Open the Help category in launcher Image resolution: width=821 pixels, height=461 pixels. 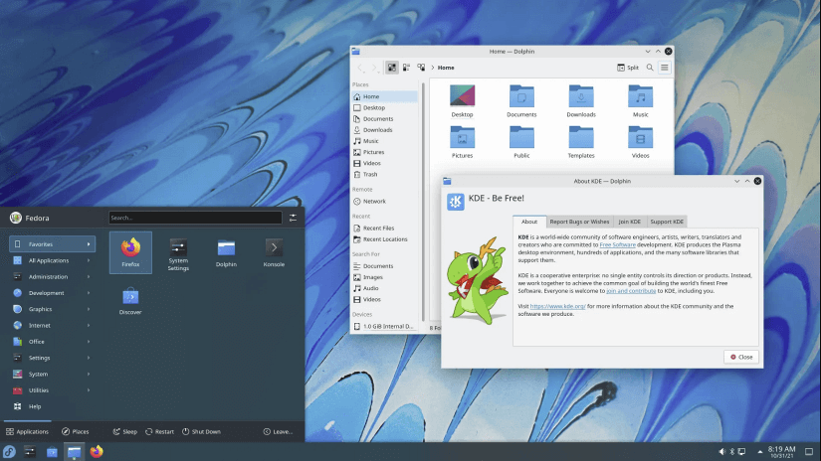(x=53, y=406)
